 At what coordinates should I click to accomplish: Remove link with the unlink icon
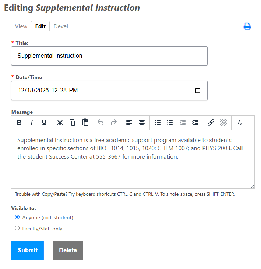pos(223,123)
